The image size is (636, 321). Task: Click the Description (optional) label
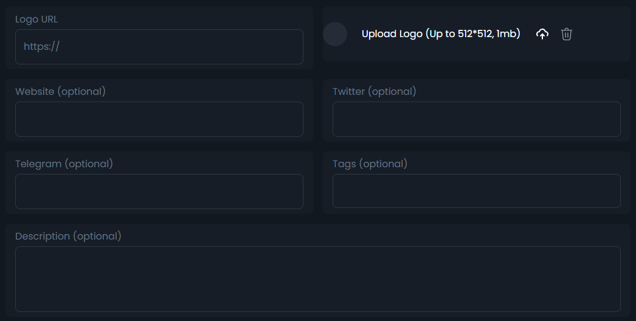point(68,236)
